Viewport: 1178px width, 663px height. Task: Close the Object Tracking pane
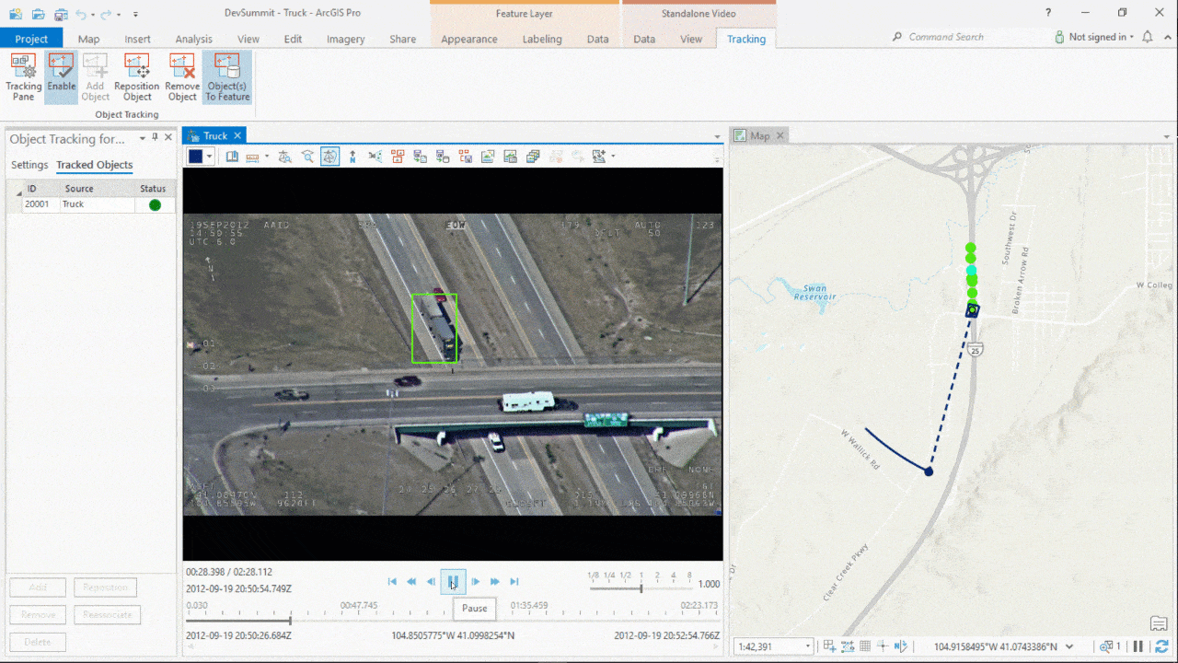coord(167,138)
